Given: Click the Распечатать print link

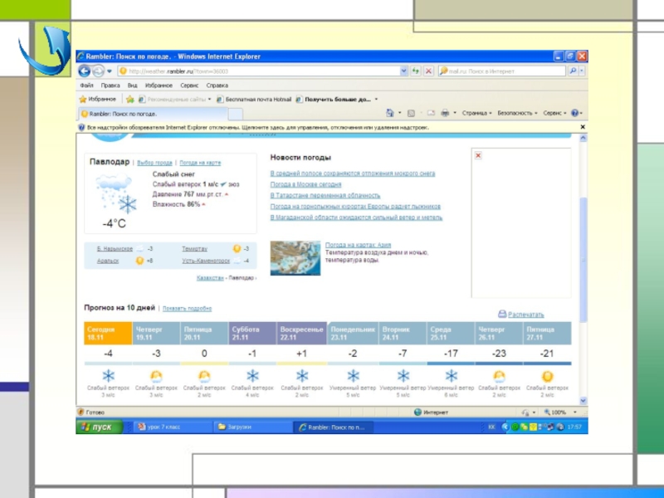Looking at the screenshot, I should 525,315.
